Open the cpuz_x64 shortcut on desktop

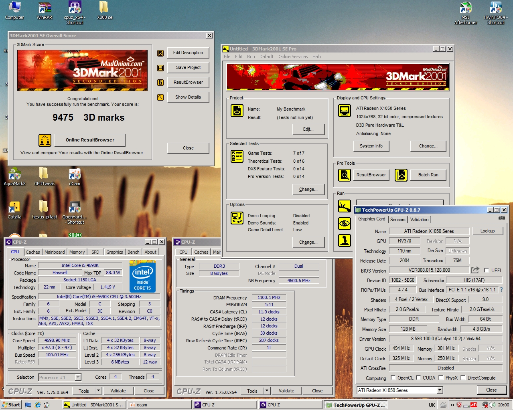pyautogui.click(x=75, y=13)
